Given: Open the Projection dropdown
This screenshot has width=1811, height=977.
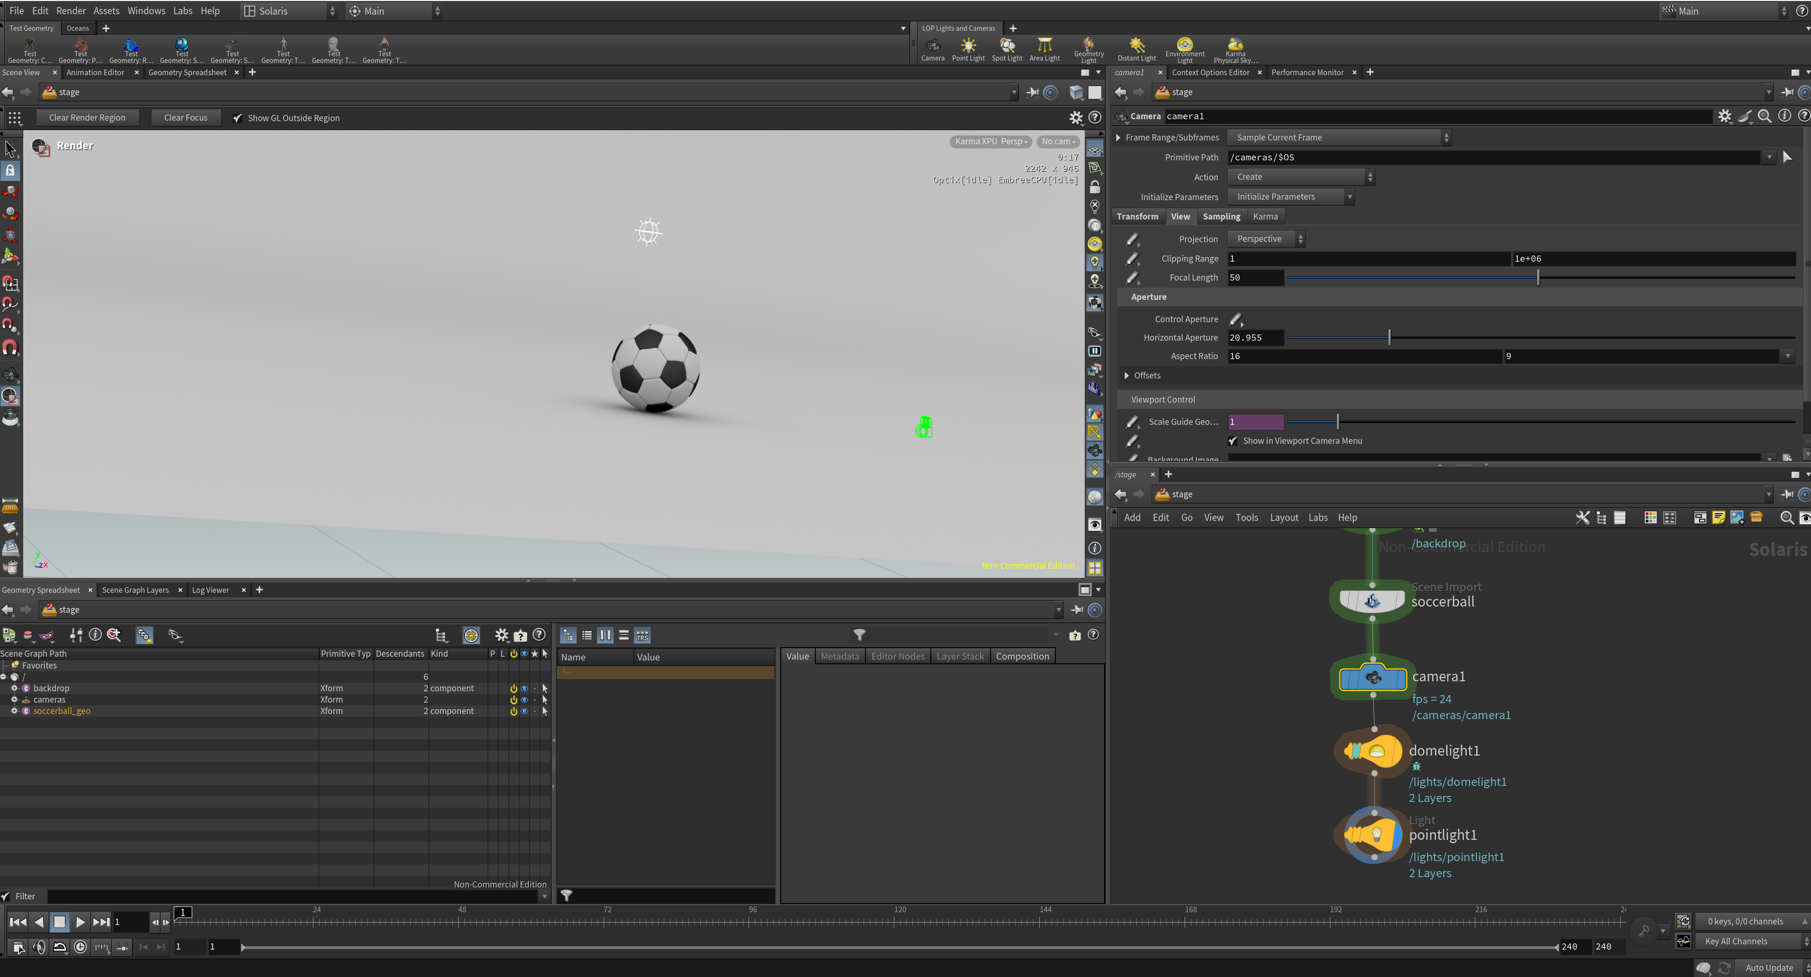Looking at the screenshot, I should pos(1266,239).
